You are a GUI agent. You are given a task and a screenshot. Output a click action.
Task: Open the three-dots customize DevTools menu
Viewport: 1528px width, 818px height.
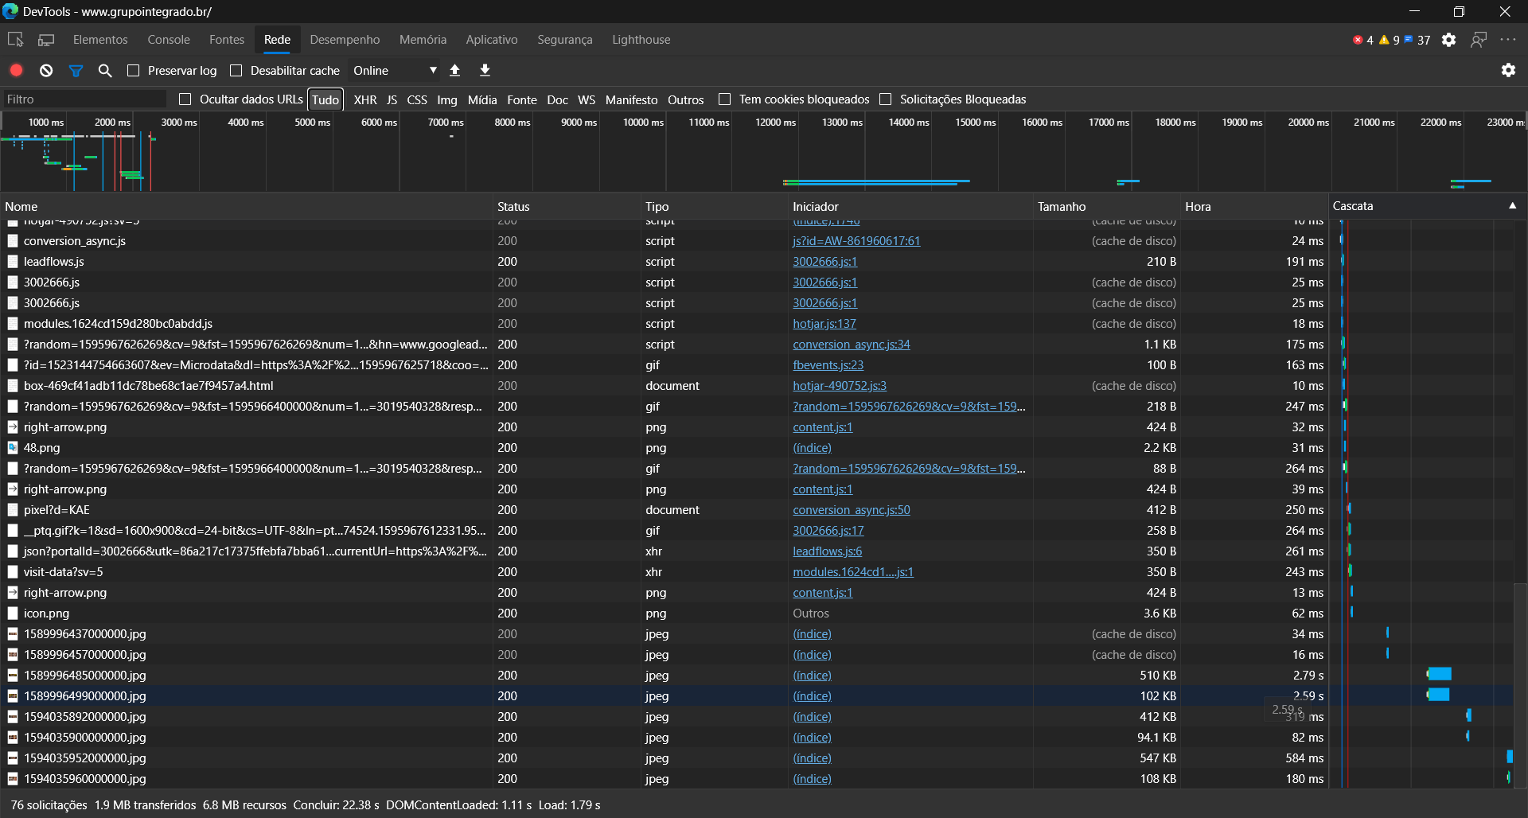pos(1508,40)
